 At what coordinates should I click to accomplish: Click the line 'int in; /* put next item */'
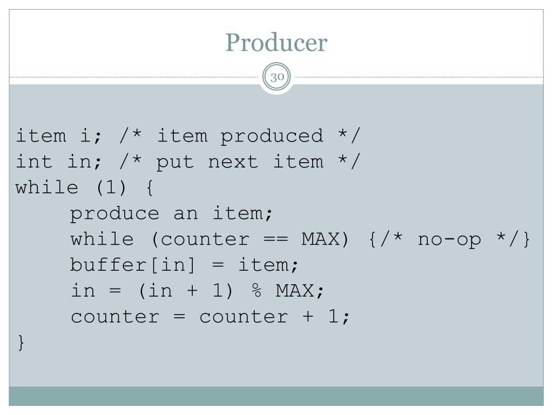pos(187,162)
